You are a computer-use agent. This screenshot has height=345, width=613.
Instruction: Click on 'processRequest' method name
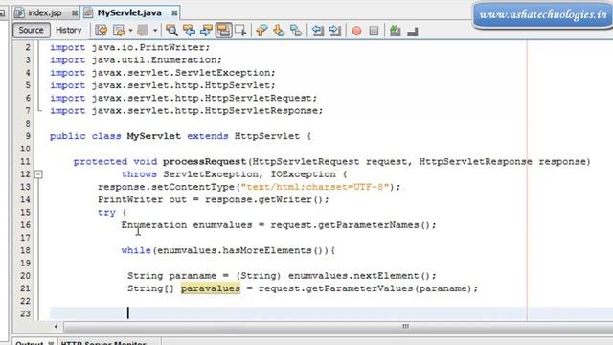tap(204, 162)
